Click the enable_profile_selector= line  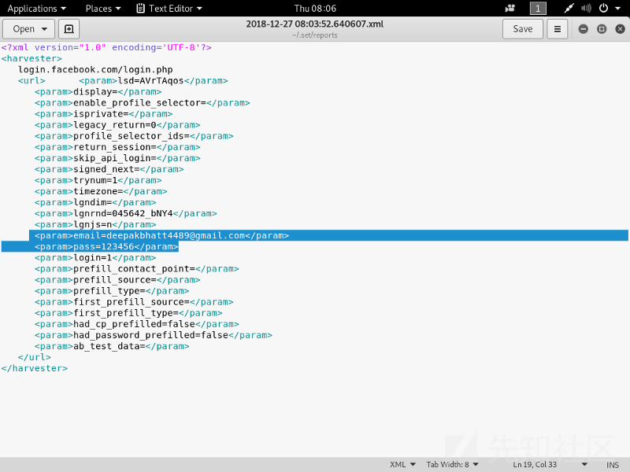coord(143,103)
